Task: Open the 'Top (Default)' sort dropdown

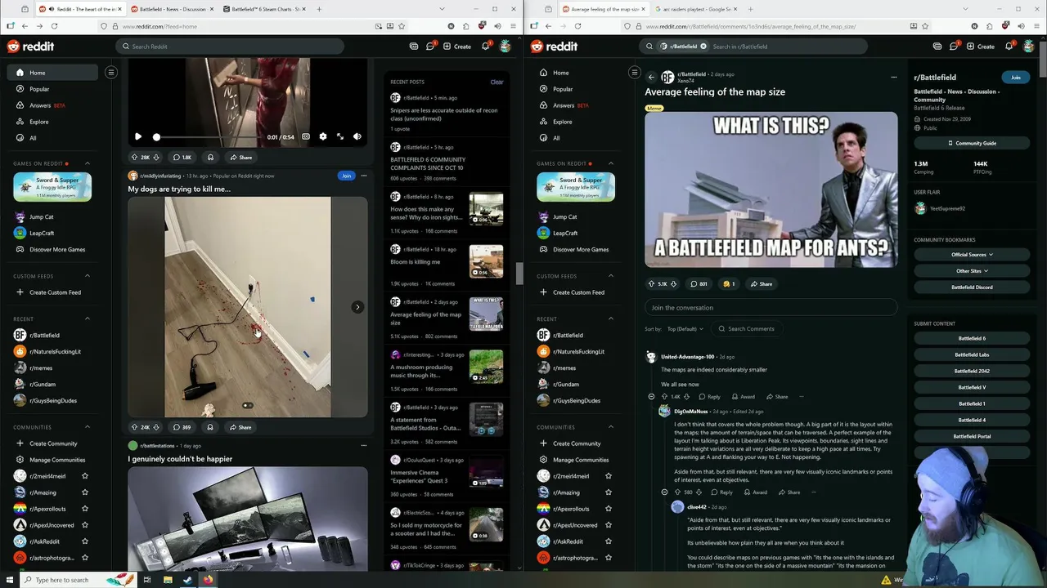Action: [x=685, y=329]
